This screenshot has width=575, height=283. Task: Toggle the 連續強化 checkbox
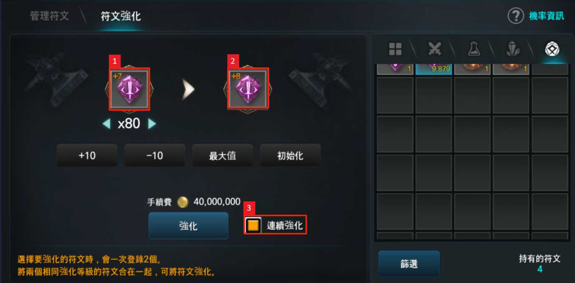click(253, 226)
